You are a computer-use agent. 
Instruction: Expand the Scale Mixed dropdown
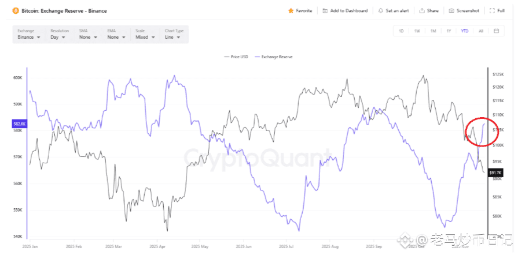(145, 37)
